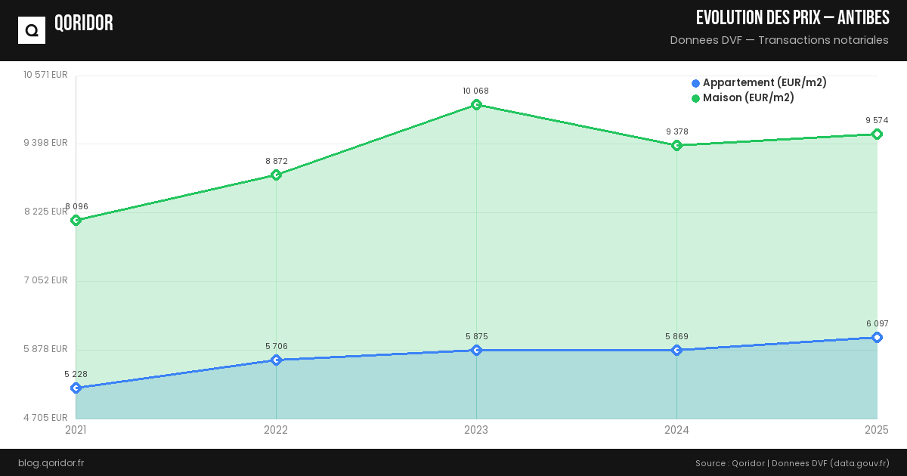Select the Appartement 2022 marker 5 706
907x476 pixels.
(x=276, y=360)
